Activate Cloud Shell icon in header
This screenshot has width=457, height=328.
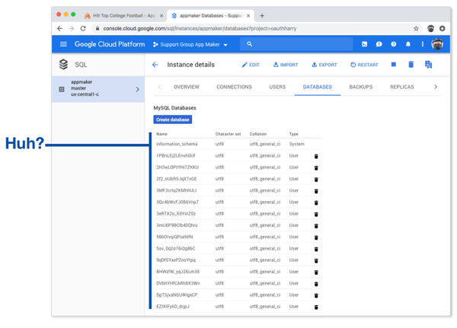tap(364, 44)
